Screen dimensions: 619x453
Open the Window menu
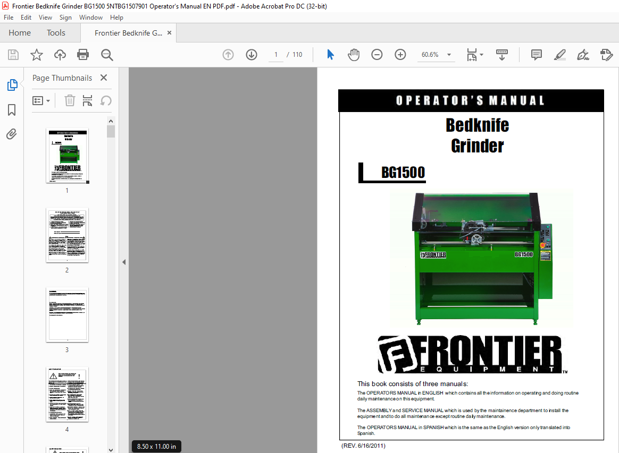[91, 18]
